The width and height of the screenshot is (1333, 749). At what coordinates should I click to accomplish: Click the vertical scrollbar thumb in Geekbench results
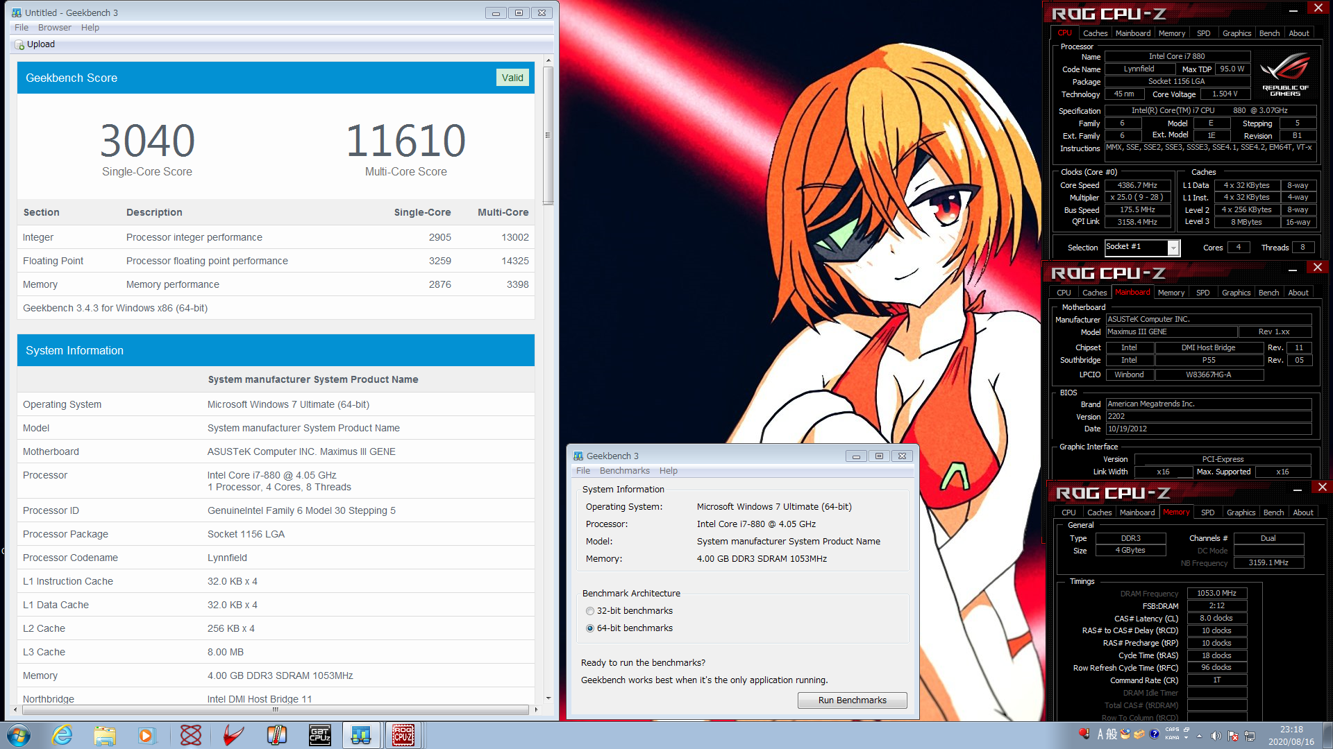pyautogui.click(x=548, y=135)
